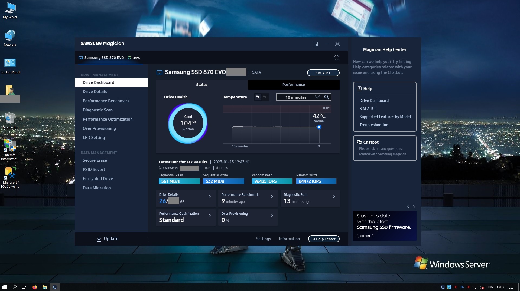
Task: Select the Performance tab
Action: click(x=294, y=85)
